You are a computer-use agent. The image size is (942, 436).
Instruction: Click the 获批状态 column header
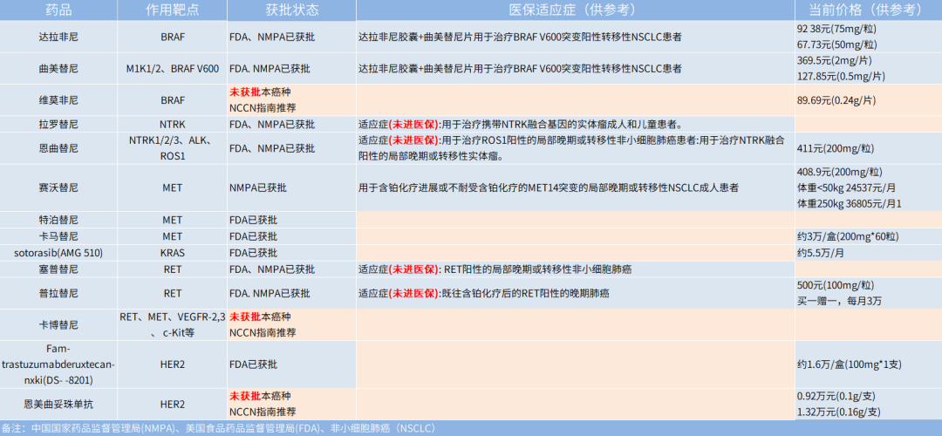pos(291,10)
